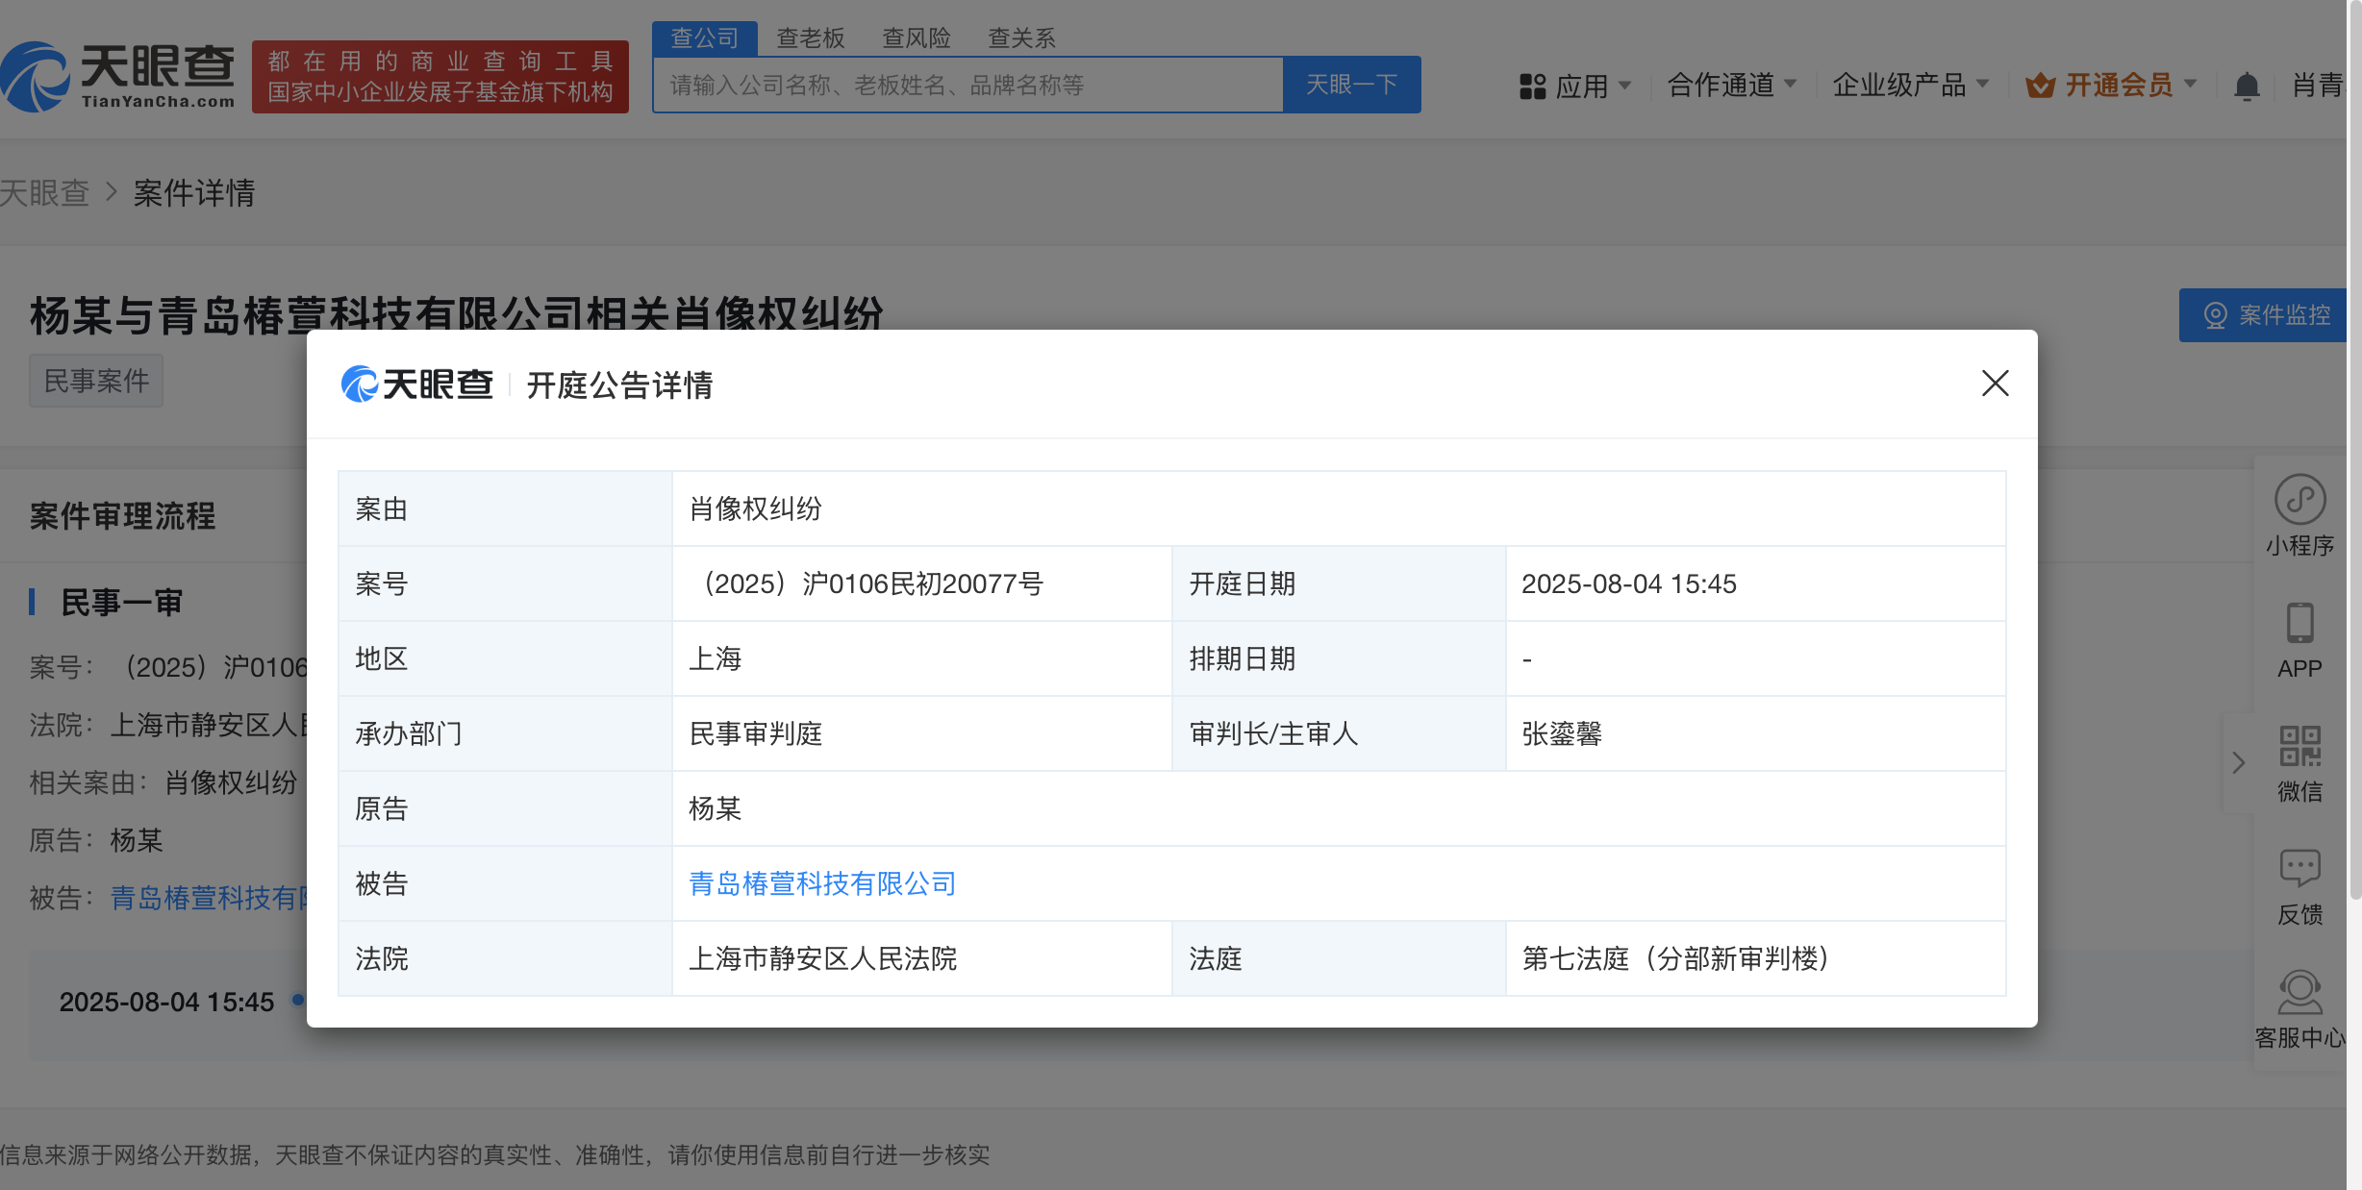
Task: Switch to the 查关系 tab
Action: coord(1021,38)
